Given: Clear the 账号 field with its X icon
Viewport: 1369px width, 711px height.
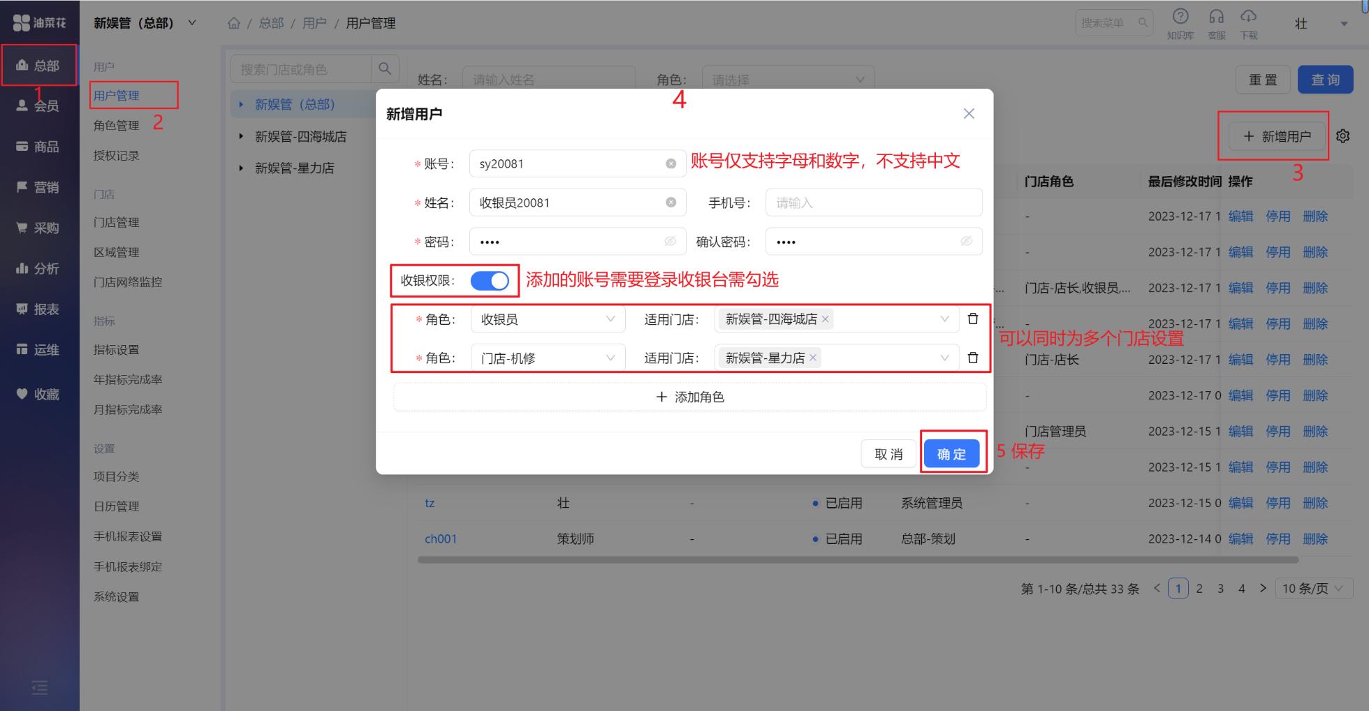Looking at the screenshot, I should coord(671,163).
